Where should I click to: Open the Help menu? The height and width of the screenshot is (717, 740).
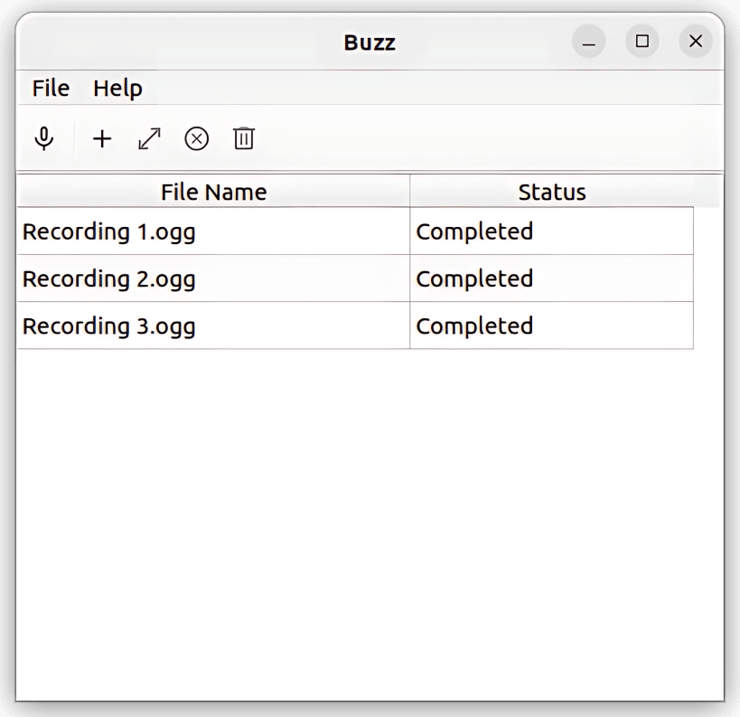(x=117, y=88)
